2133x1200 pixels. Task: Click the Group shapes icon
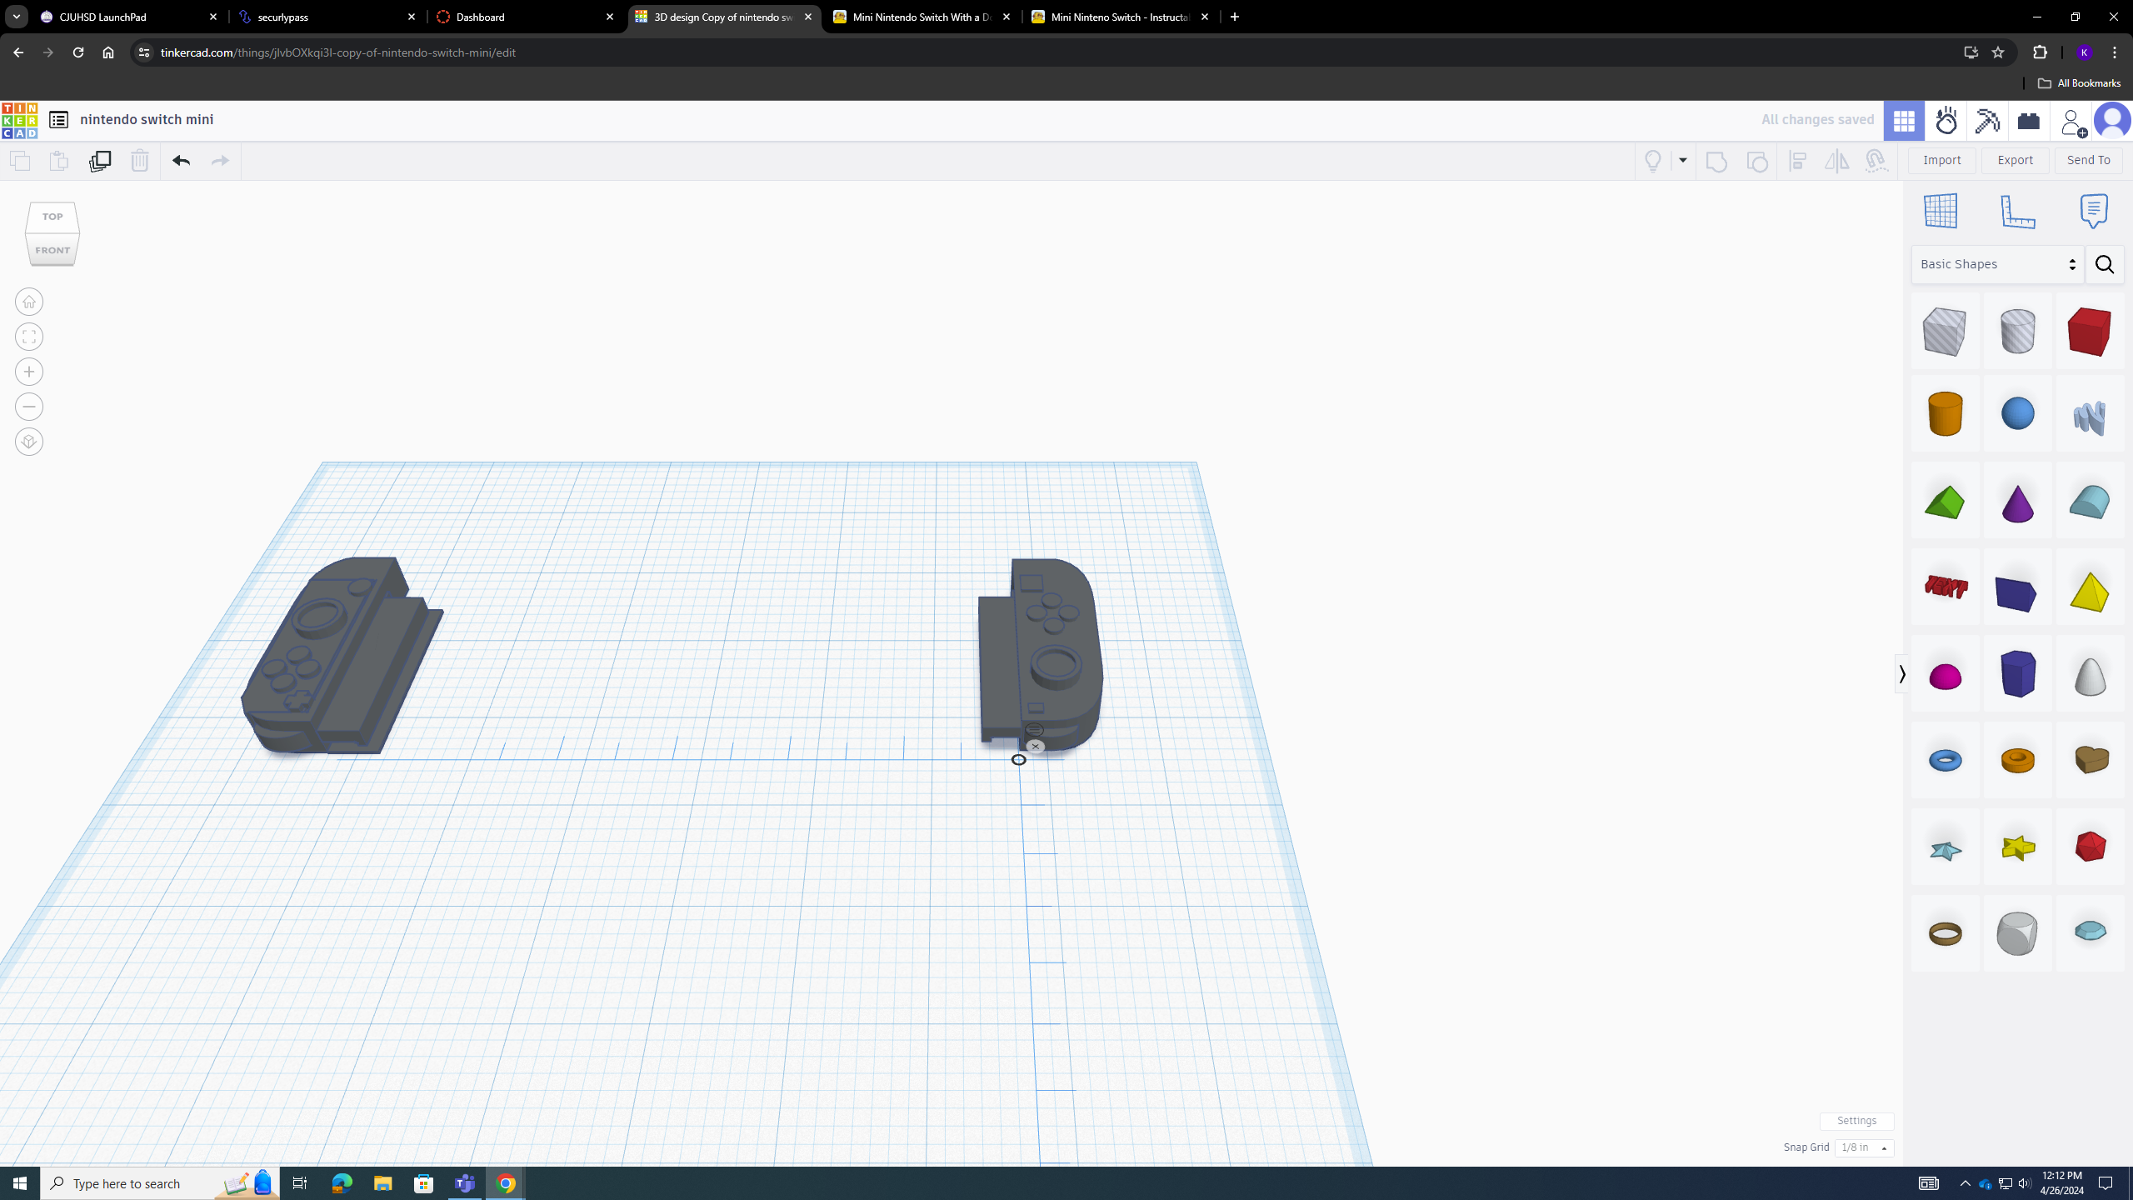click(x=1716, y=161)
